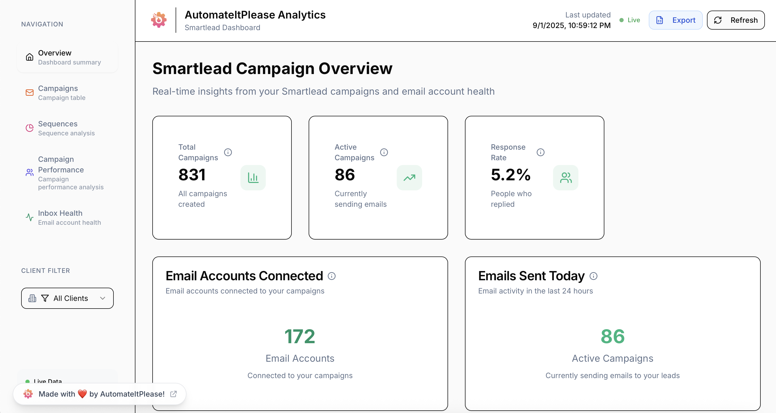The width and height of the screenshot is (776, 413).
Task: Click the Campaigns envelope icon
Action: click(30, 93)
